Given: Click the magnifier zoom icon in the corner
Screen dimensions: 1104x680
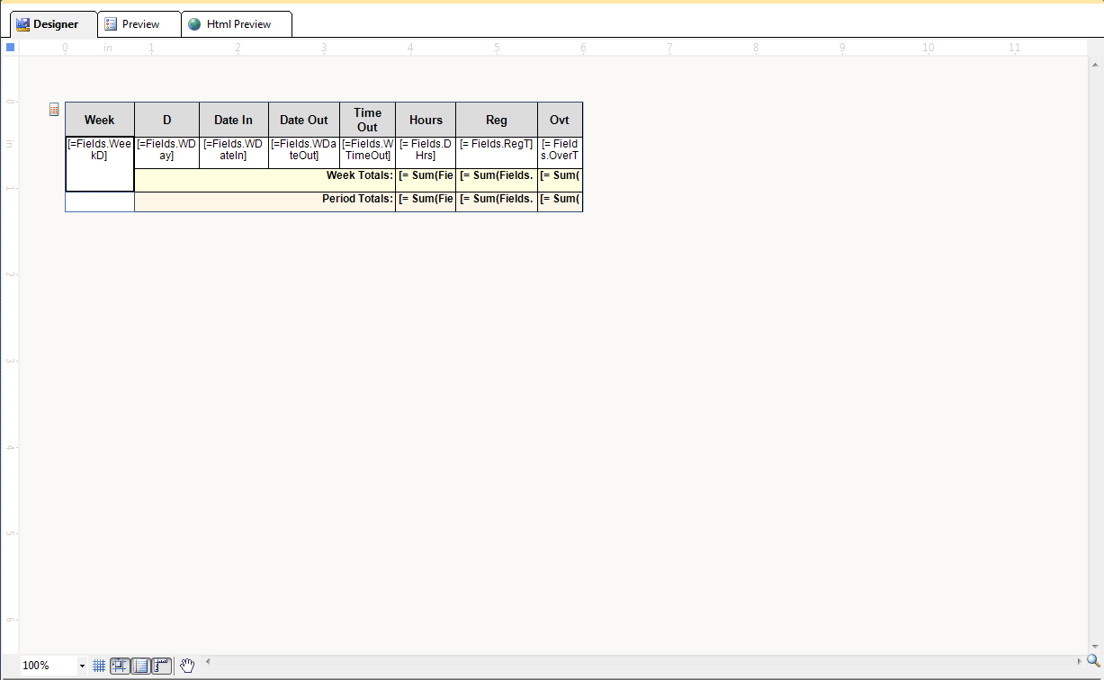Looking at the screenshot, I should [1093, 660].
